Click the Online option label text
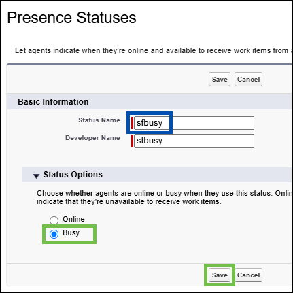Viewport: 293px width, 293px height. [x=73, y=219]
